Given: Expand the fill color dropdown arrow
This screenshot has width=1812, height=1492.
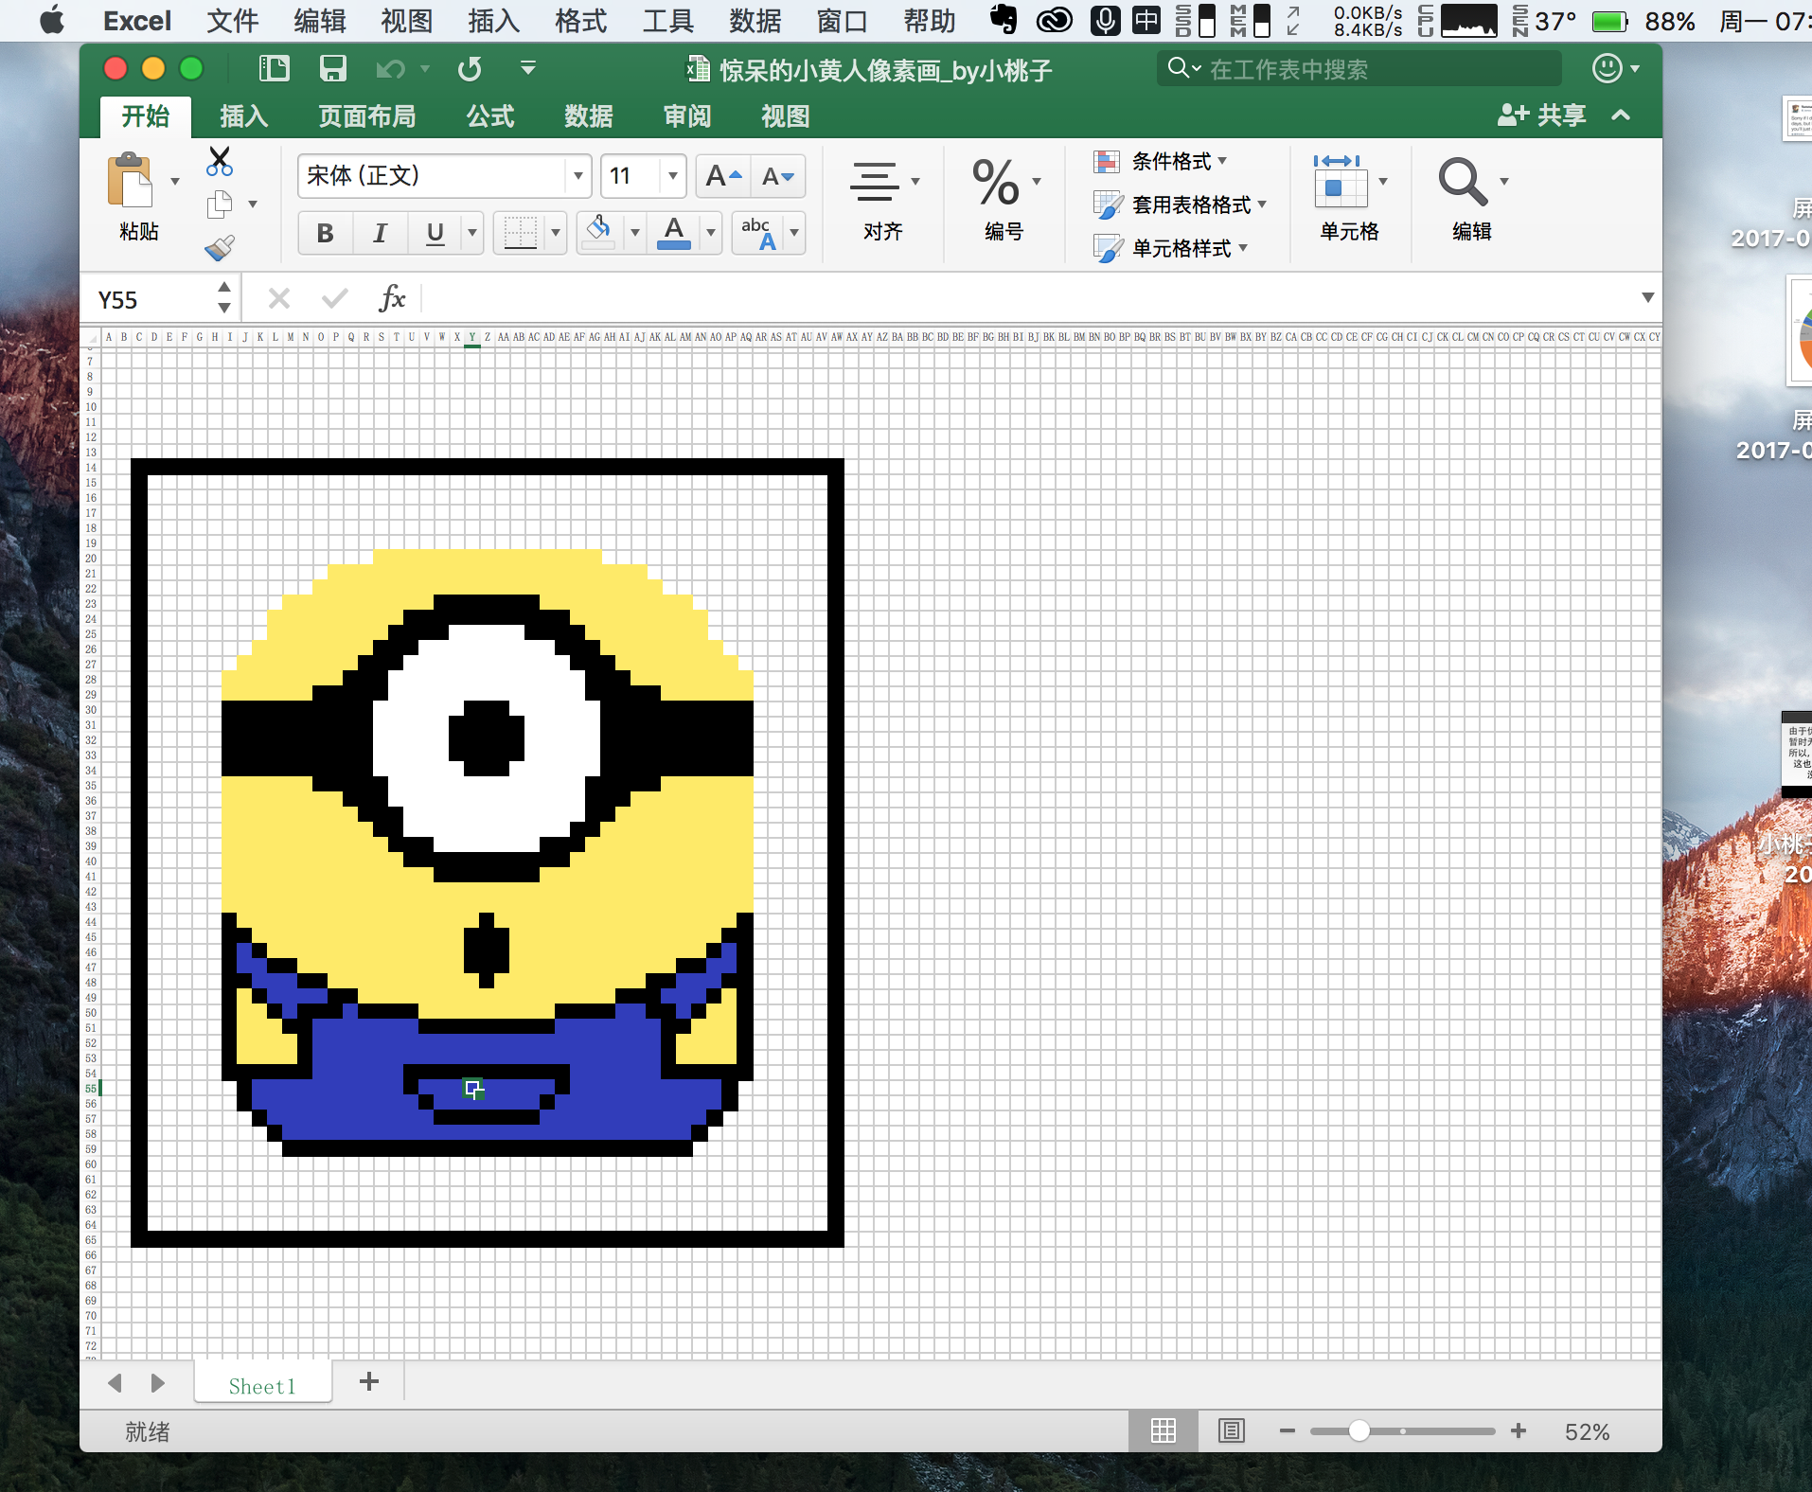Looking at the screenshot, I should tap(634, 233).
